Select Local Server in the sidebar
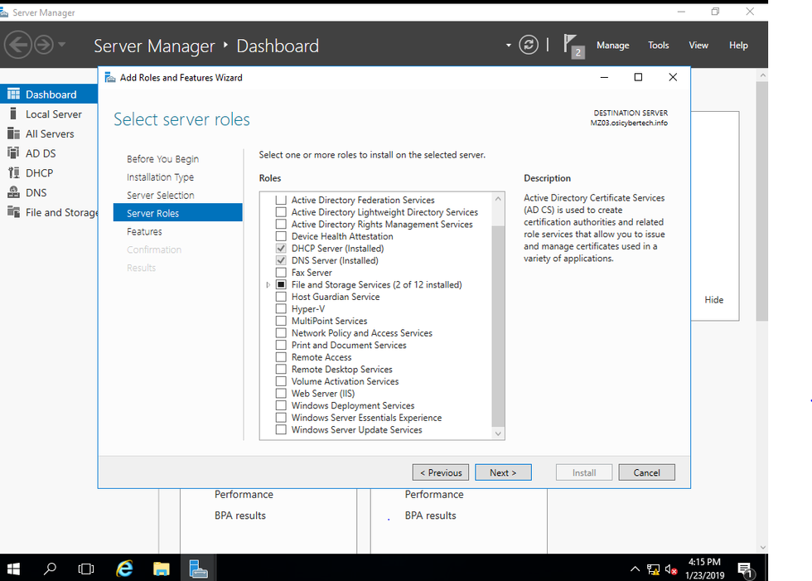 (49, 114)
